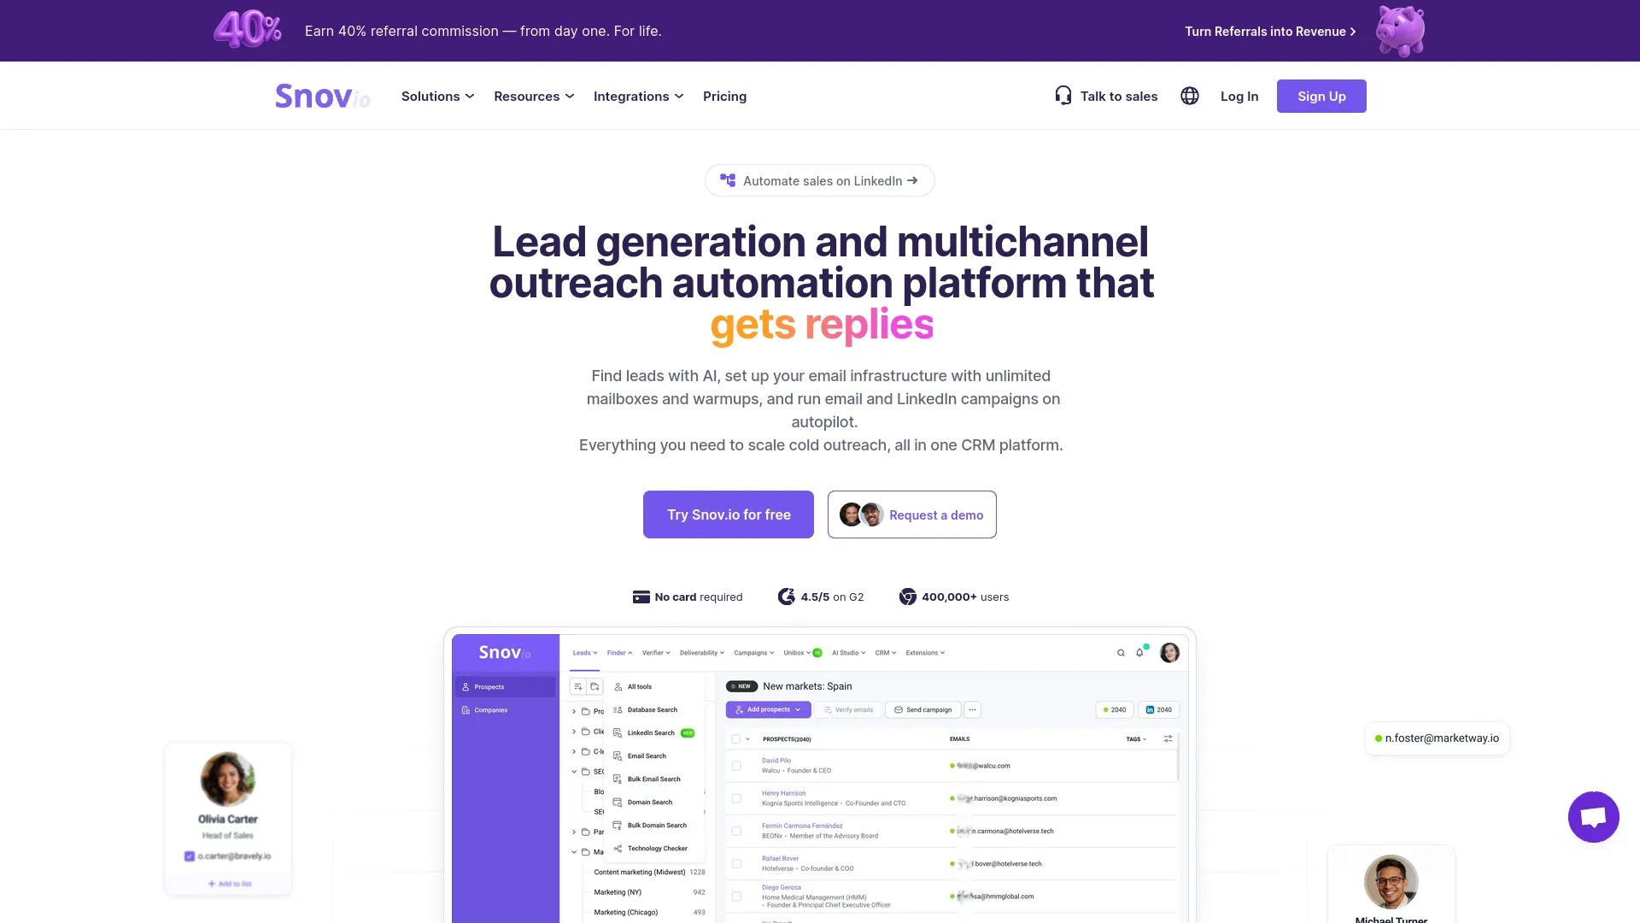Viewport: 1640px width, 923px height.
Task: Click the table column settings icon
Action: pyautogui.click(x=1168, y=739)
